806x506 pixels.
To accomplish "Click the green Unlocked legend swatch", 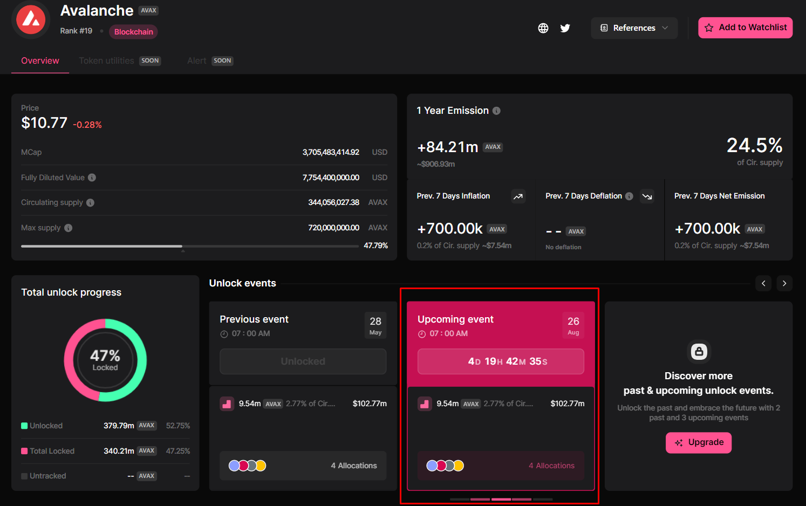I will click(24, 426).
